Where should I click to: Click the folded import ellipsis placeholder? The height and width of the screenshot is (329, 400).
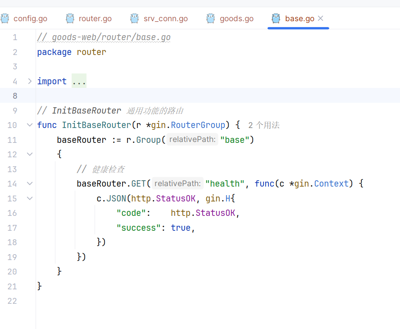(x=79, y=81)
